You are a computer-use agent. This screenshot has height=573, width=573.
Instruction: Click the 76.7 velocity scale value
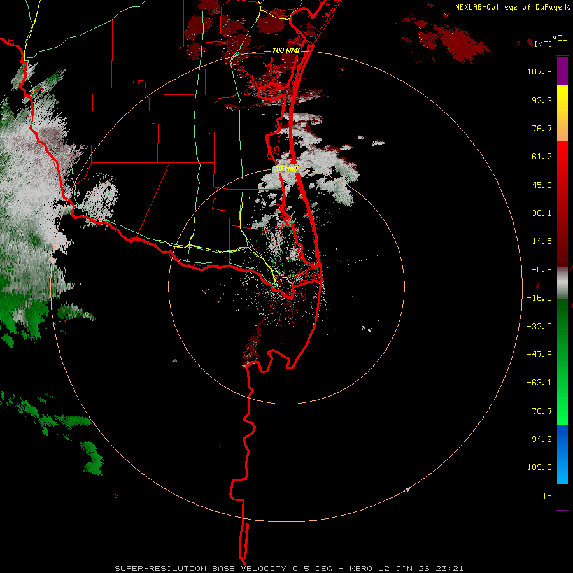coord(542,128)
